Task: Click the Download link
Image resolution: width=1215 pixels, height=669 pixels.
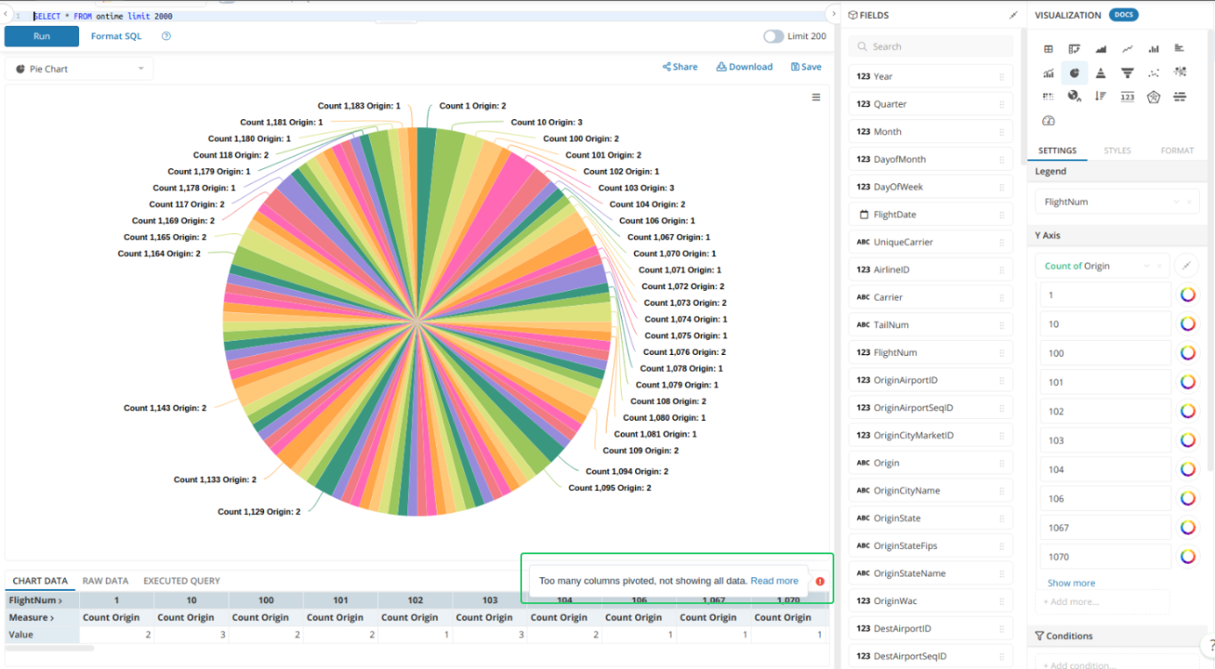Action: coord(744,67)
